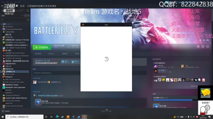The height and width of the screenshot is (119, 213).
Task: Click microphone icon in system tray
Action: click(189, 117)
